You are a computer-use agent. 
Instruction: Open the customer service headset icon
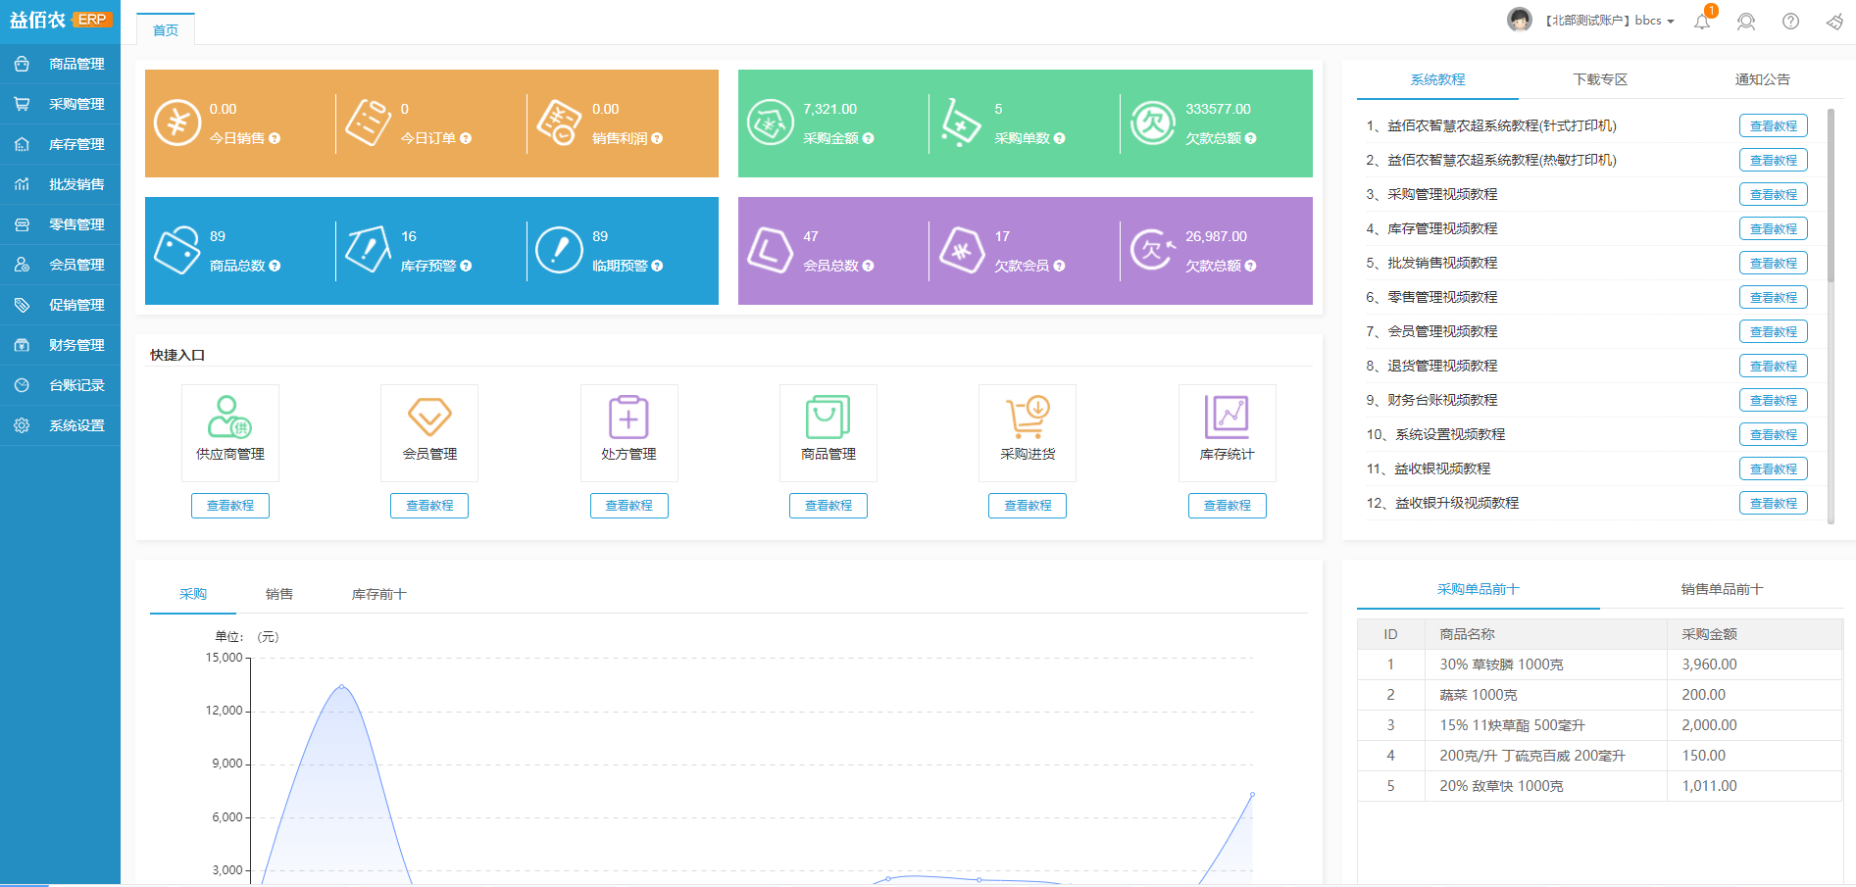(x=1746, y=22)
